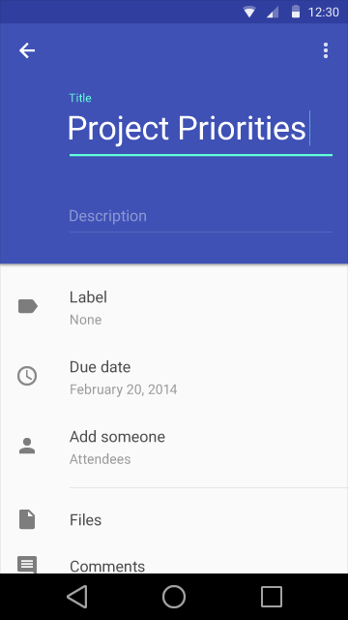348x620 pixels.
Task: Tap the Comments speech bubble icon
Action: click(27, 565)
